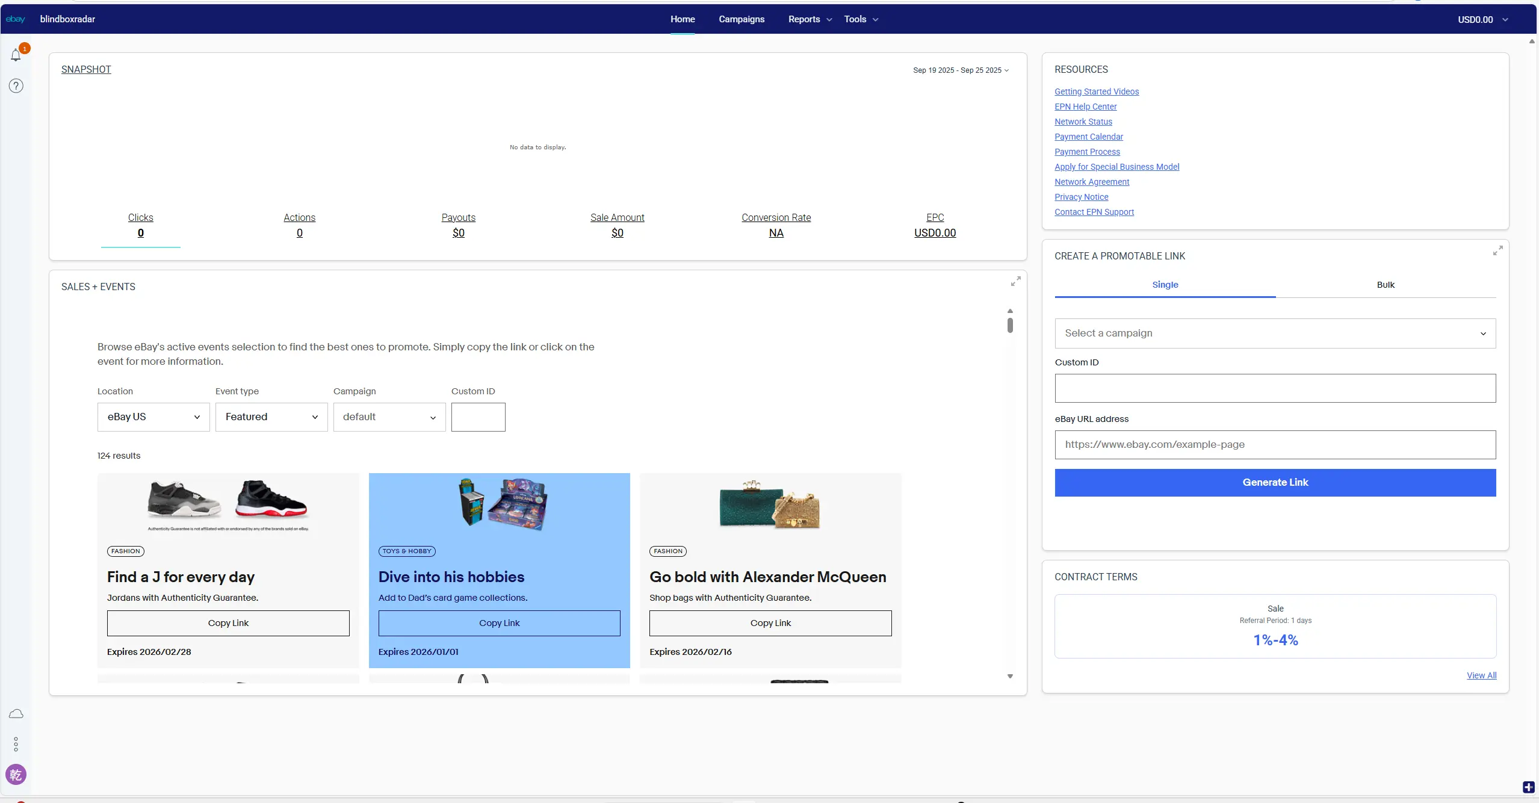Click the eBay URL address field

1275,444
